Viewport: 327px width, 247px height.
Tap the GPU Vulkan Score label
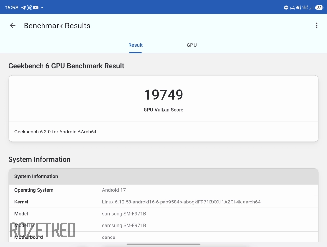click(163, 110)
